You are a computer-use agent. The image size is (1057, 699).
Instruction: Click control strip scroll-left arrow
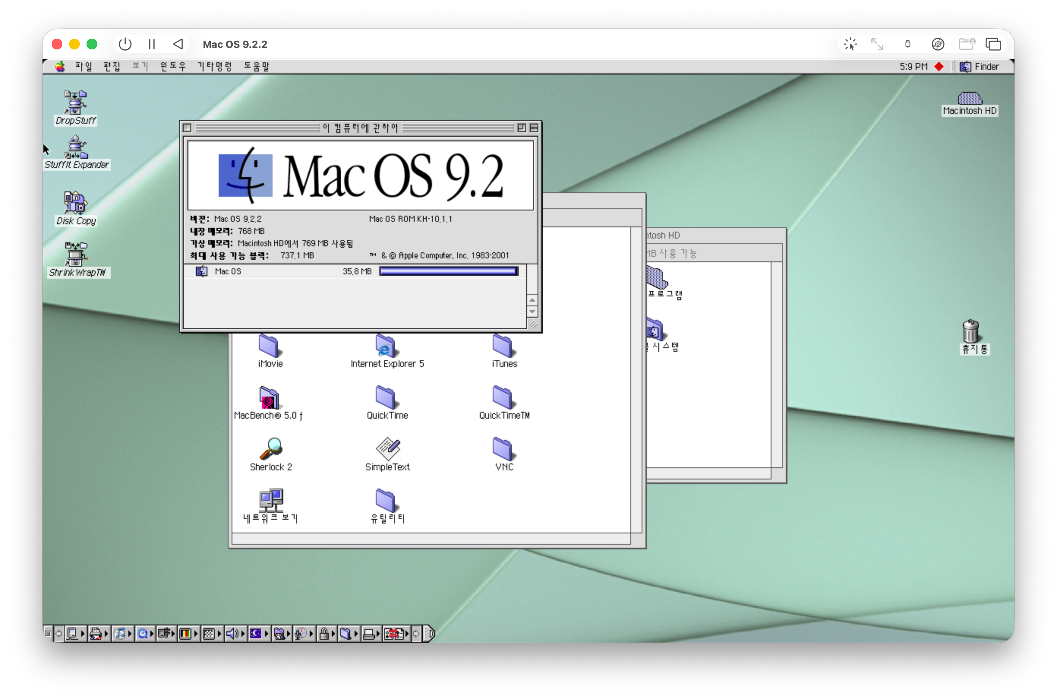click(58, 634)
